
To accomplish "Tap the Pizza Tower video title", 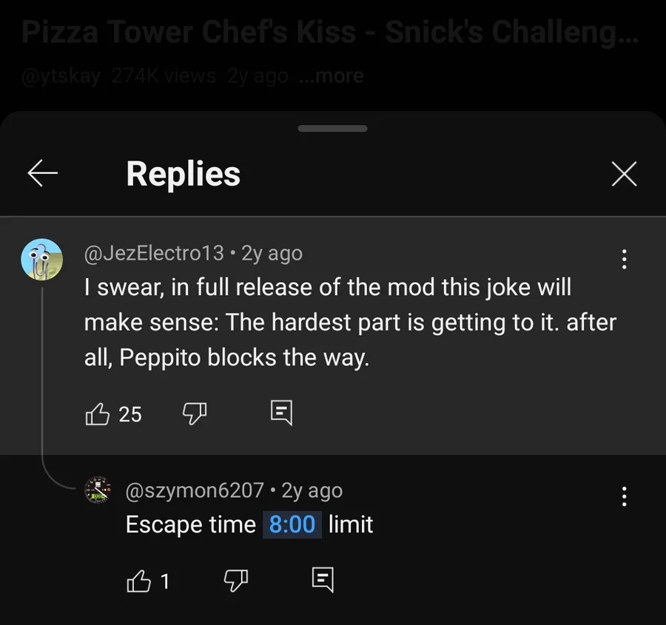I will (329, 33).
